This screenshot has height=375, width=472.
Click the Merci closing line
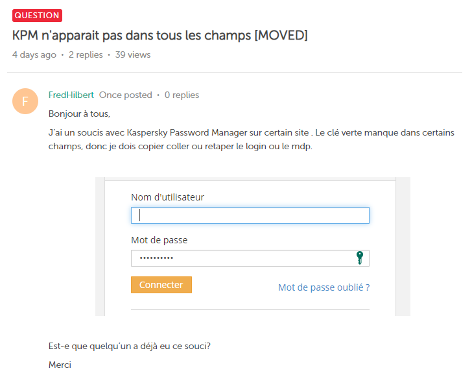pyautogui.click(x=60, y=365)
